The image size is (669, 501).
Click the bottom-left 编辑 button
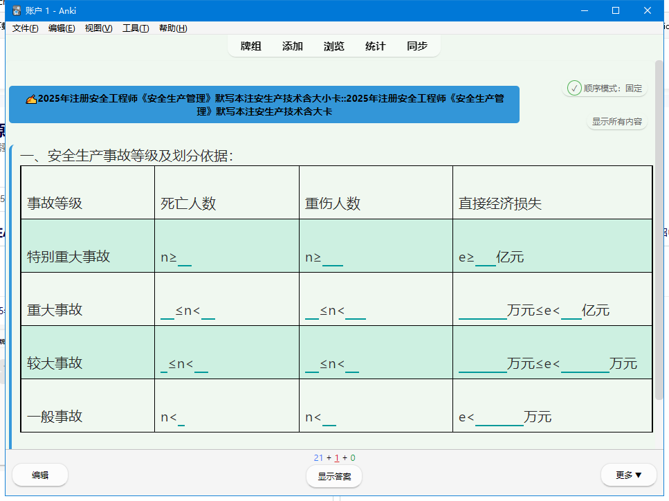click(40, 475)
